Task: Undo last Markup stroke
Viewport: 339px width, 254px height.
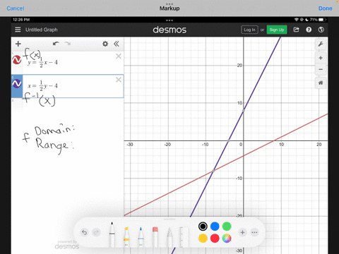Action: [x=84, y=232]
